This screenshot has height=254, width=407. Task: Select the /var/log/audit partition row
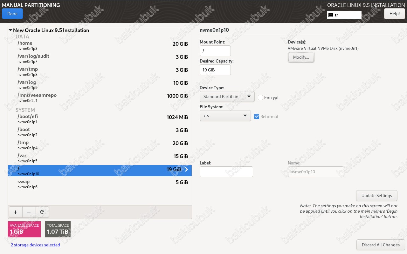coord(100,58)
